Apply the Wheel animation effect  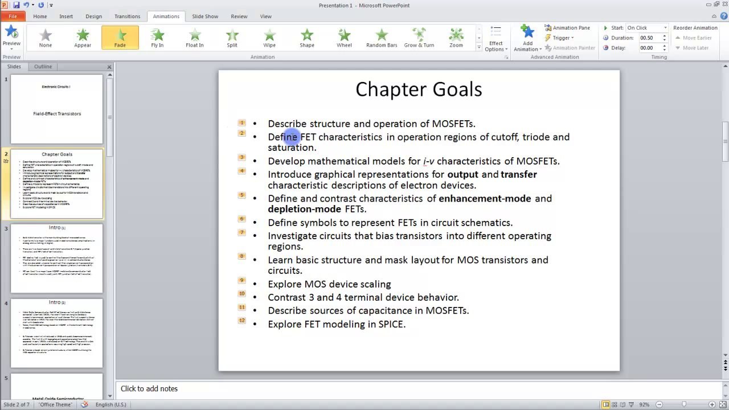coord(344,38)
